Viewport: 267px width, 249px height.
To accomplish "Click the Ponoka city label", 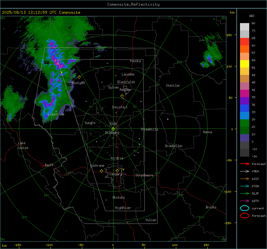I will pyautogui.click(x=135, y=61).
